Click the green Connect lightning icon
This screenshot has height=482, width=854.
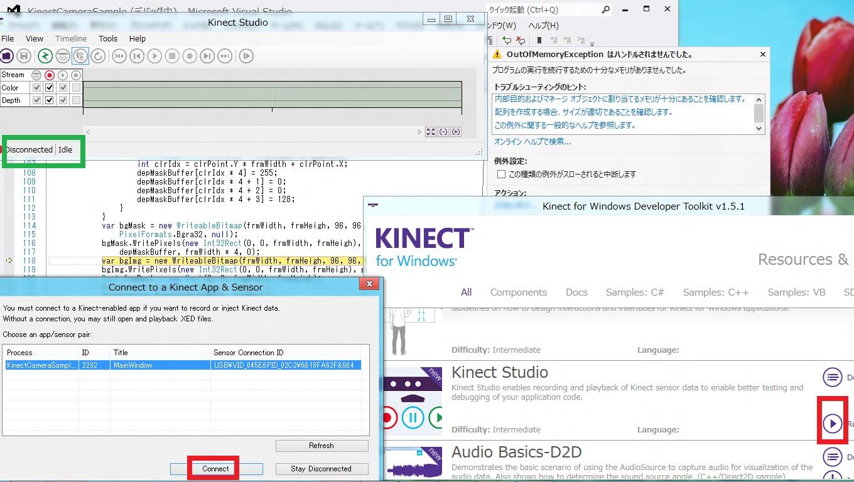click(x=45, y=56)
